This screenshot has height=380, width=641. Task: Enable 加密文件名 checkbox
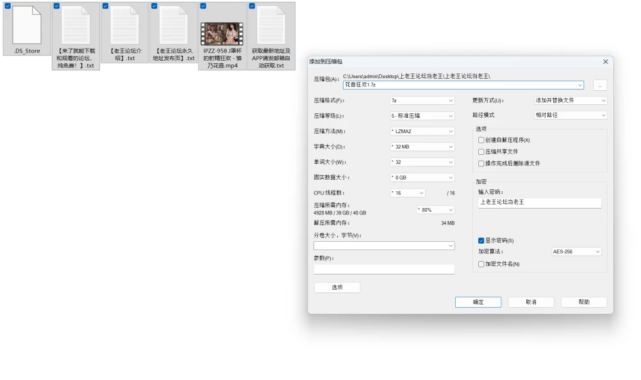(x=481, y=264)
